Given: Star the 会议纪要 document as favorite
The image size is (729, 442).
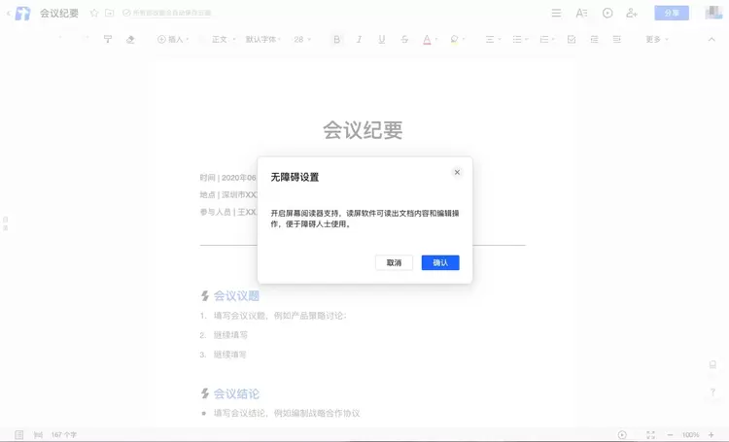Looking at the screenshot, I should 94,14.
